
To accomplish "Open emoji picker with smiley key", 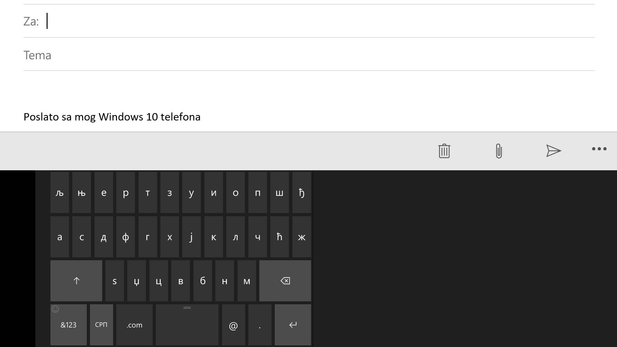I will coord(55,309).
